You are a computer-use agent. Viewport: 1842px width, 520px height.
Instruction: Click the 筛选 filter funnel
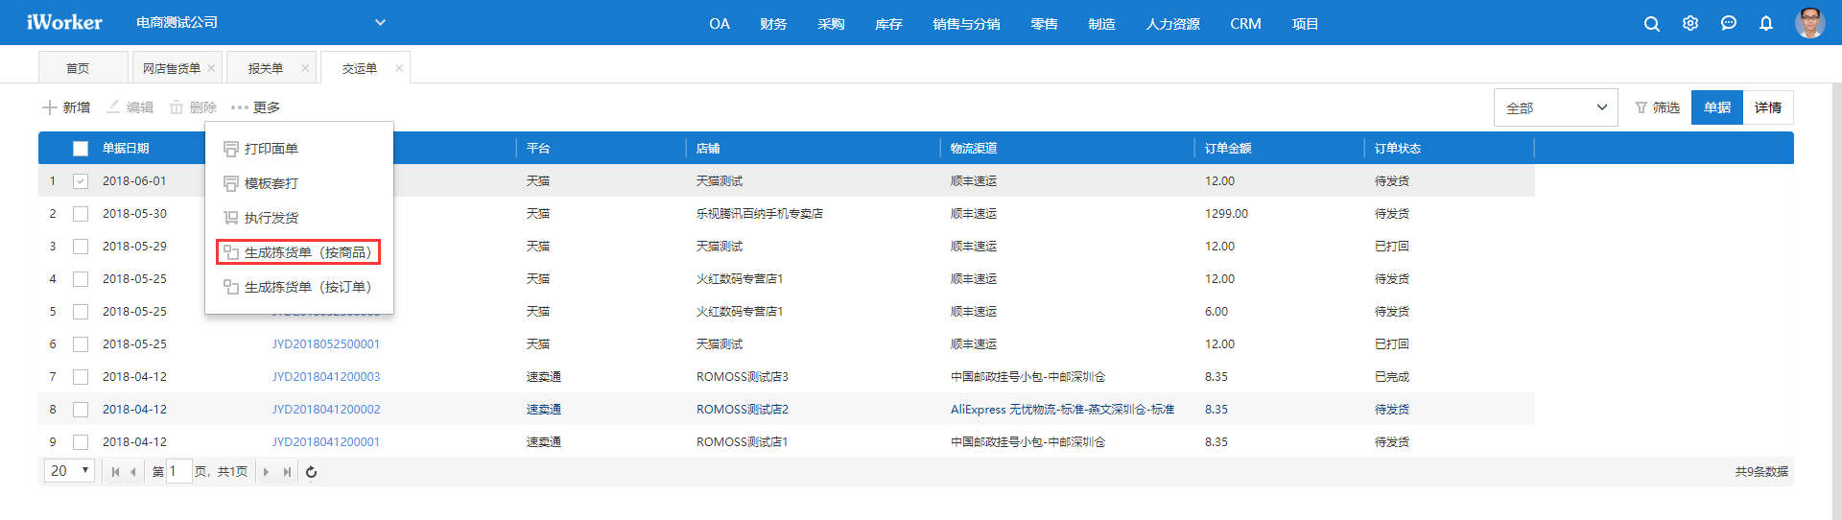(x=1658, y=107)
